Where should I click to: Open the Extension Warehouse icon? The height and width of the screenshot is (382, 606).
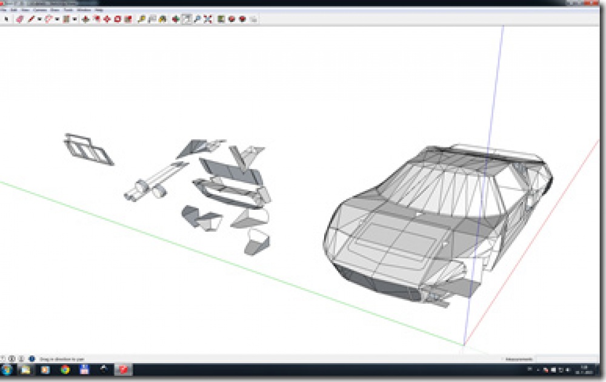click(x=243, y=19)
